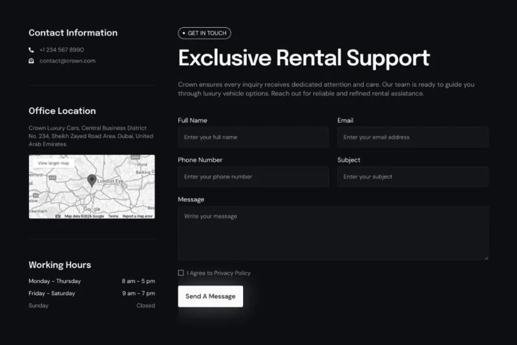Focus the Full Name input field
Viewport: 517px width, 345px height.
(253, 137)
